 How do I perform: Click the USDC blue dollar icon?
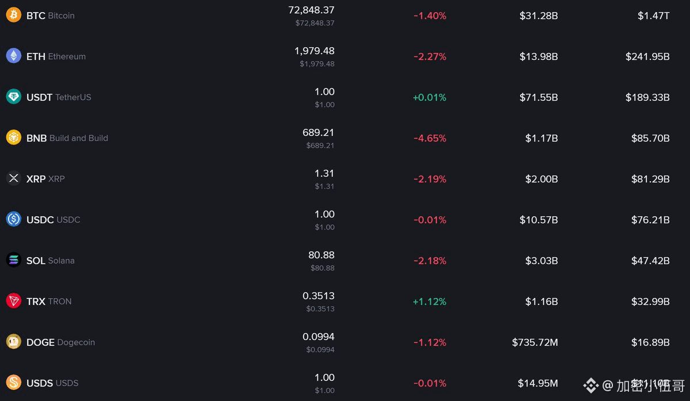[x=14, y=219]
